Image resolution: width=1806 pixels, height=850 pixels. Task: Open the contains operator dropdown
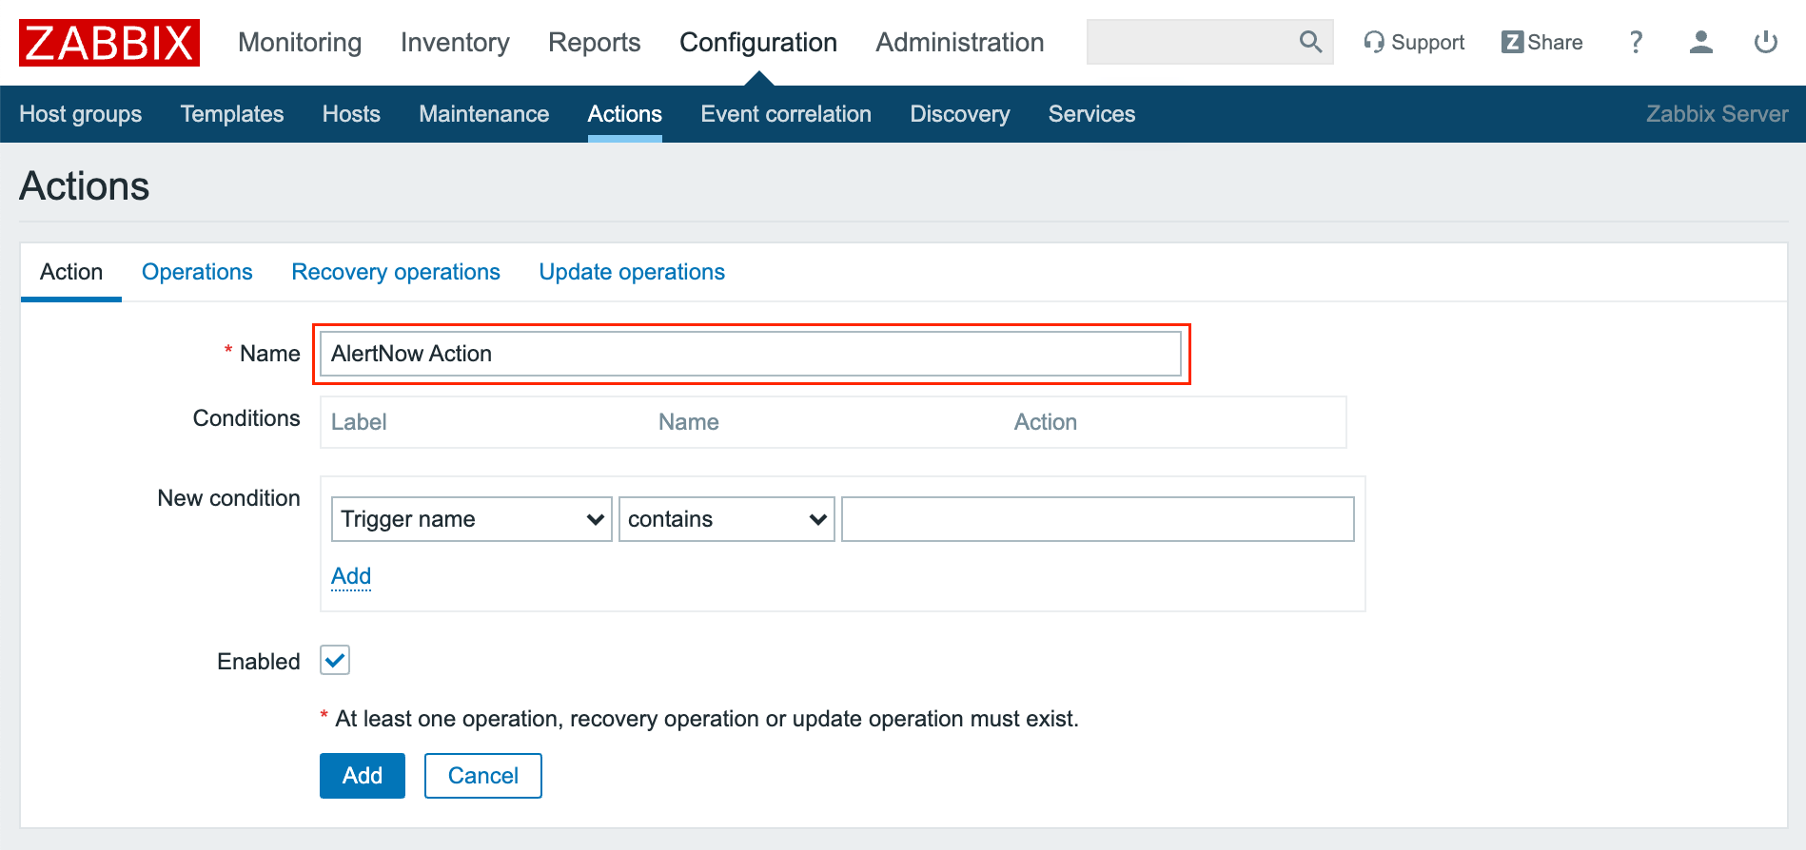click(726, 519)
